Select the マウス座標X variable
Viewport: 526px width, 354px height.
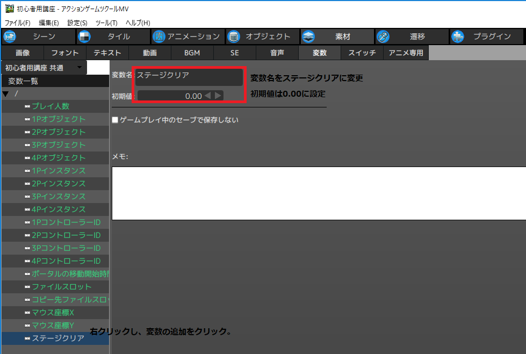tap(54, 313)
